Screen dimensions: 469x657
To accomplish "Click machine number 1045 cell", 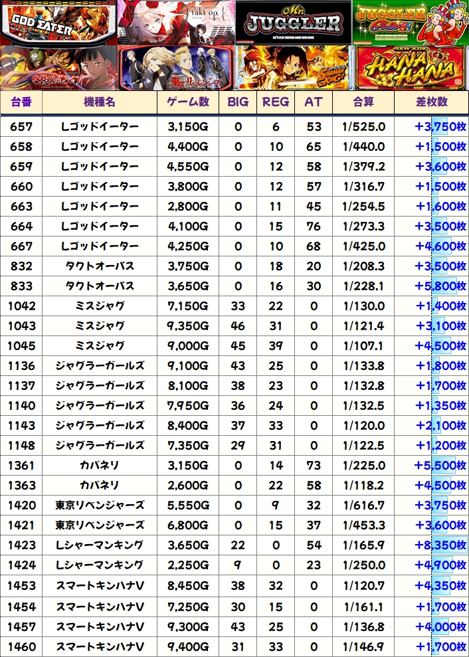I will [21, 345].
